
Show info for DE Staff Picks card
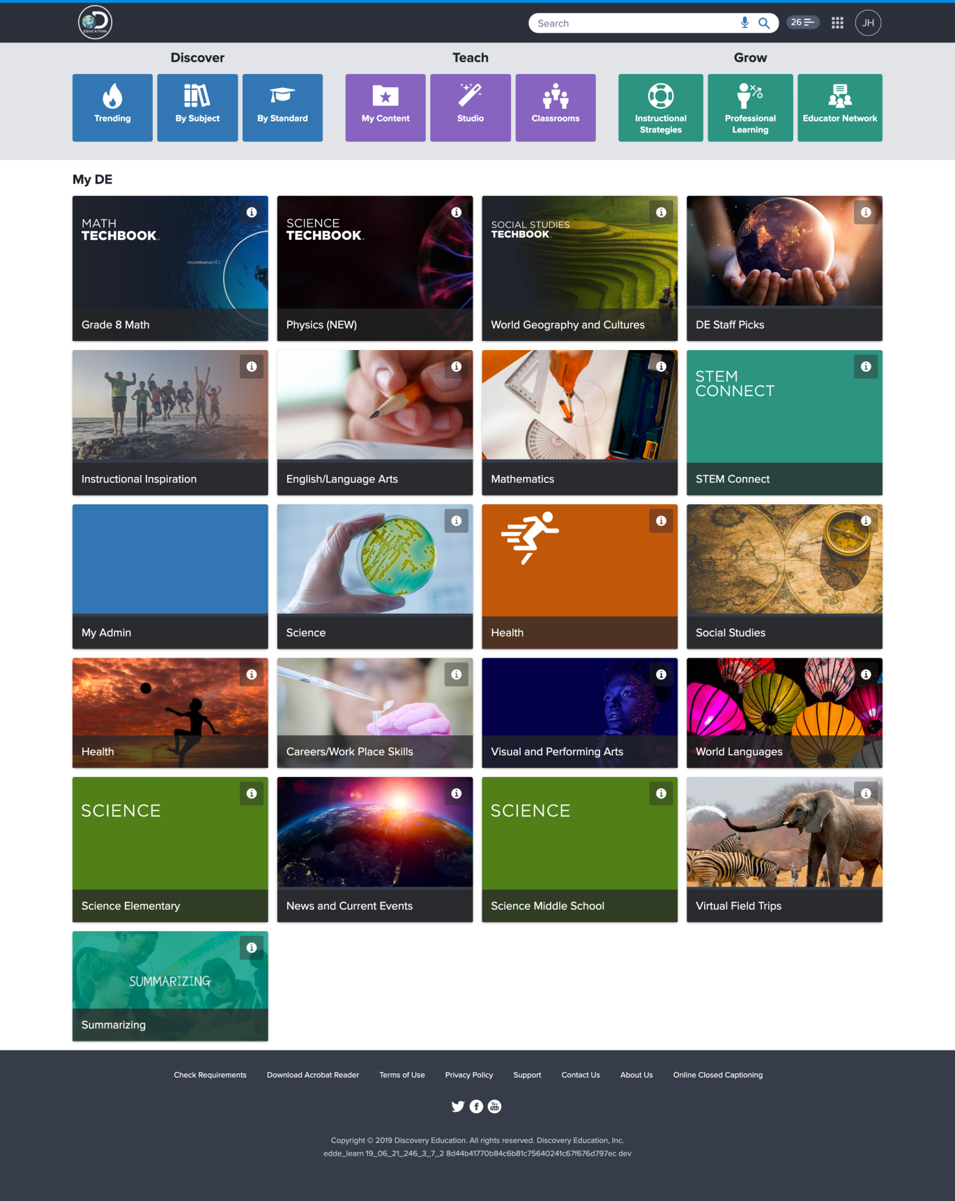click(866, 212)
